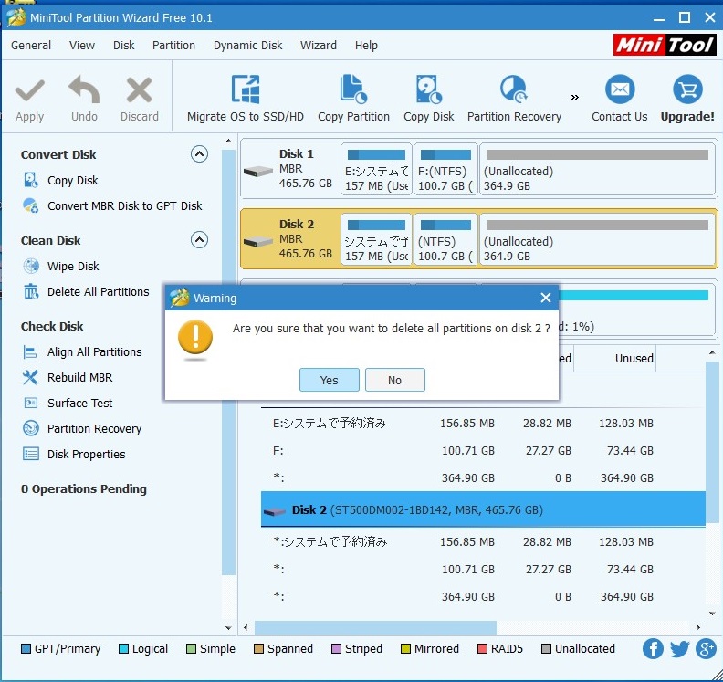The width and height of the screenshot is (723, 682).
Task: Open the Google Plus share icon
Action: tap(706, 649)
